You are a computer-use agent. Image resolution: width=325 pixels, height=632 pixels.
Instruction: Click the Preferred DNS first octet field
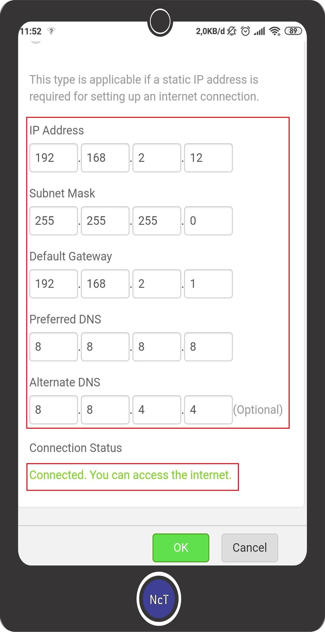[54, 347]
